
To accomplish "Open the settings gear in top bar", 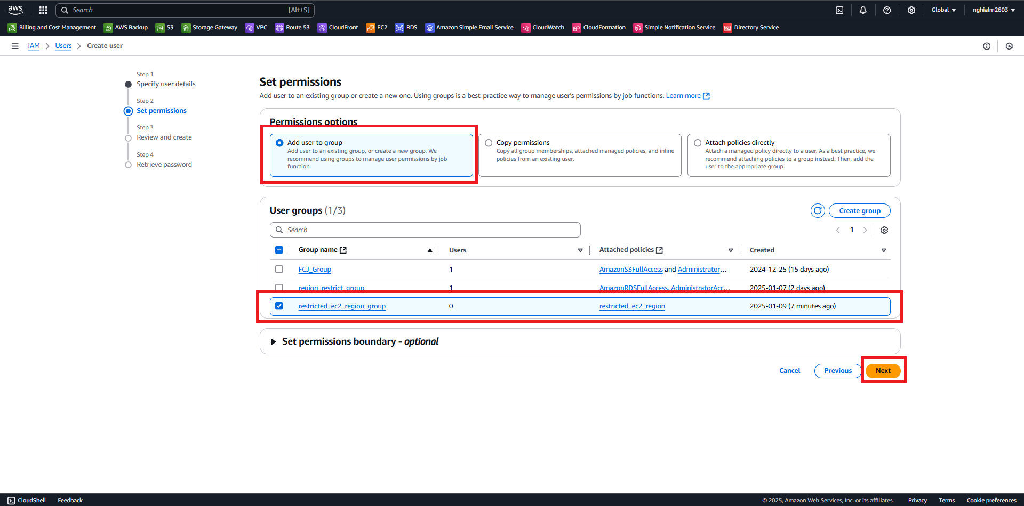I will [x=911, y=10].
